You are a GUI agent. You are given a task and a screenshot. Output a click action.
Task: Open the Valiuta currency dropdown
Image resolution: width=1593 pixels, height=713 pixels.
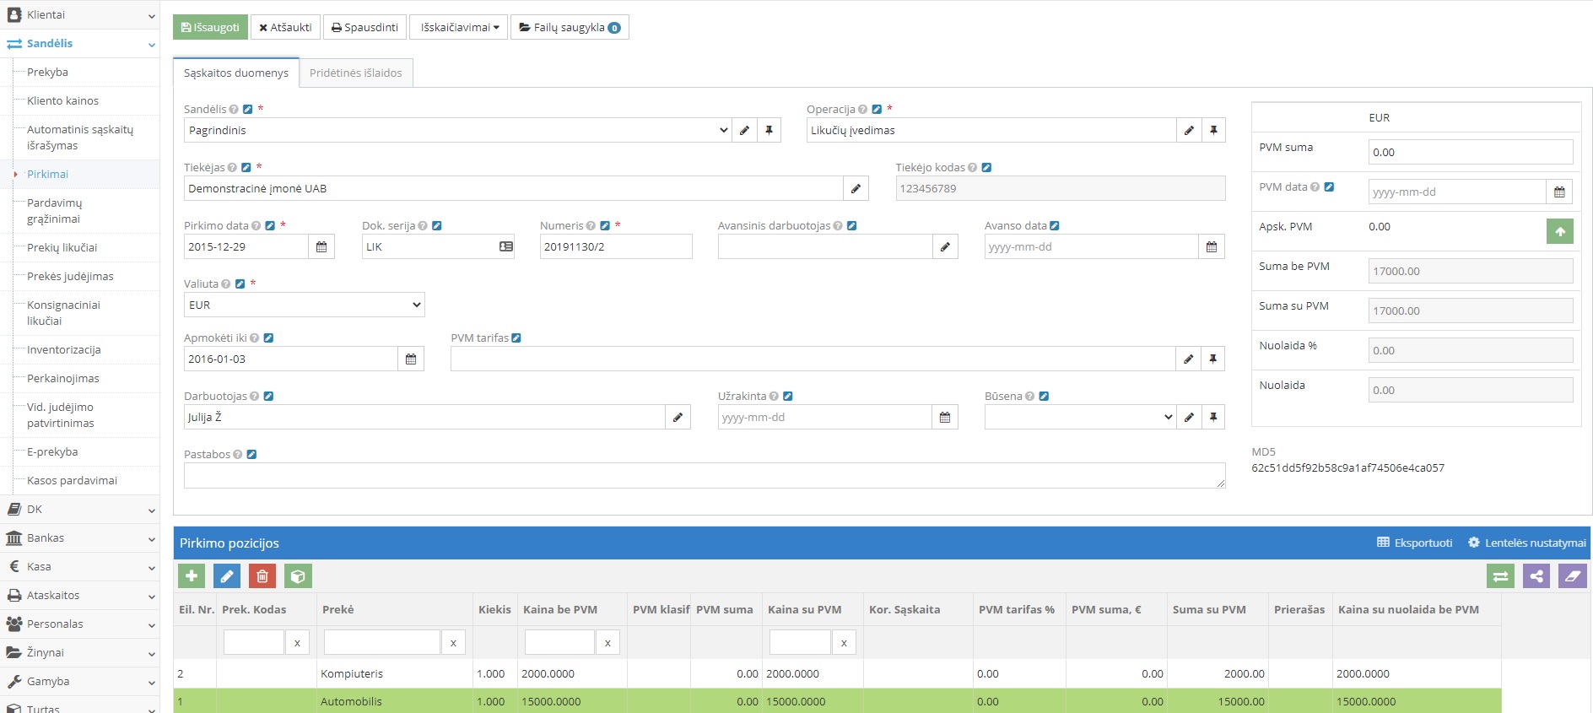click(x=304, y=305)
